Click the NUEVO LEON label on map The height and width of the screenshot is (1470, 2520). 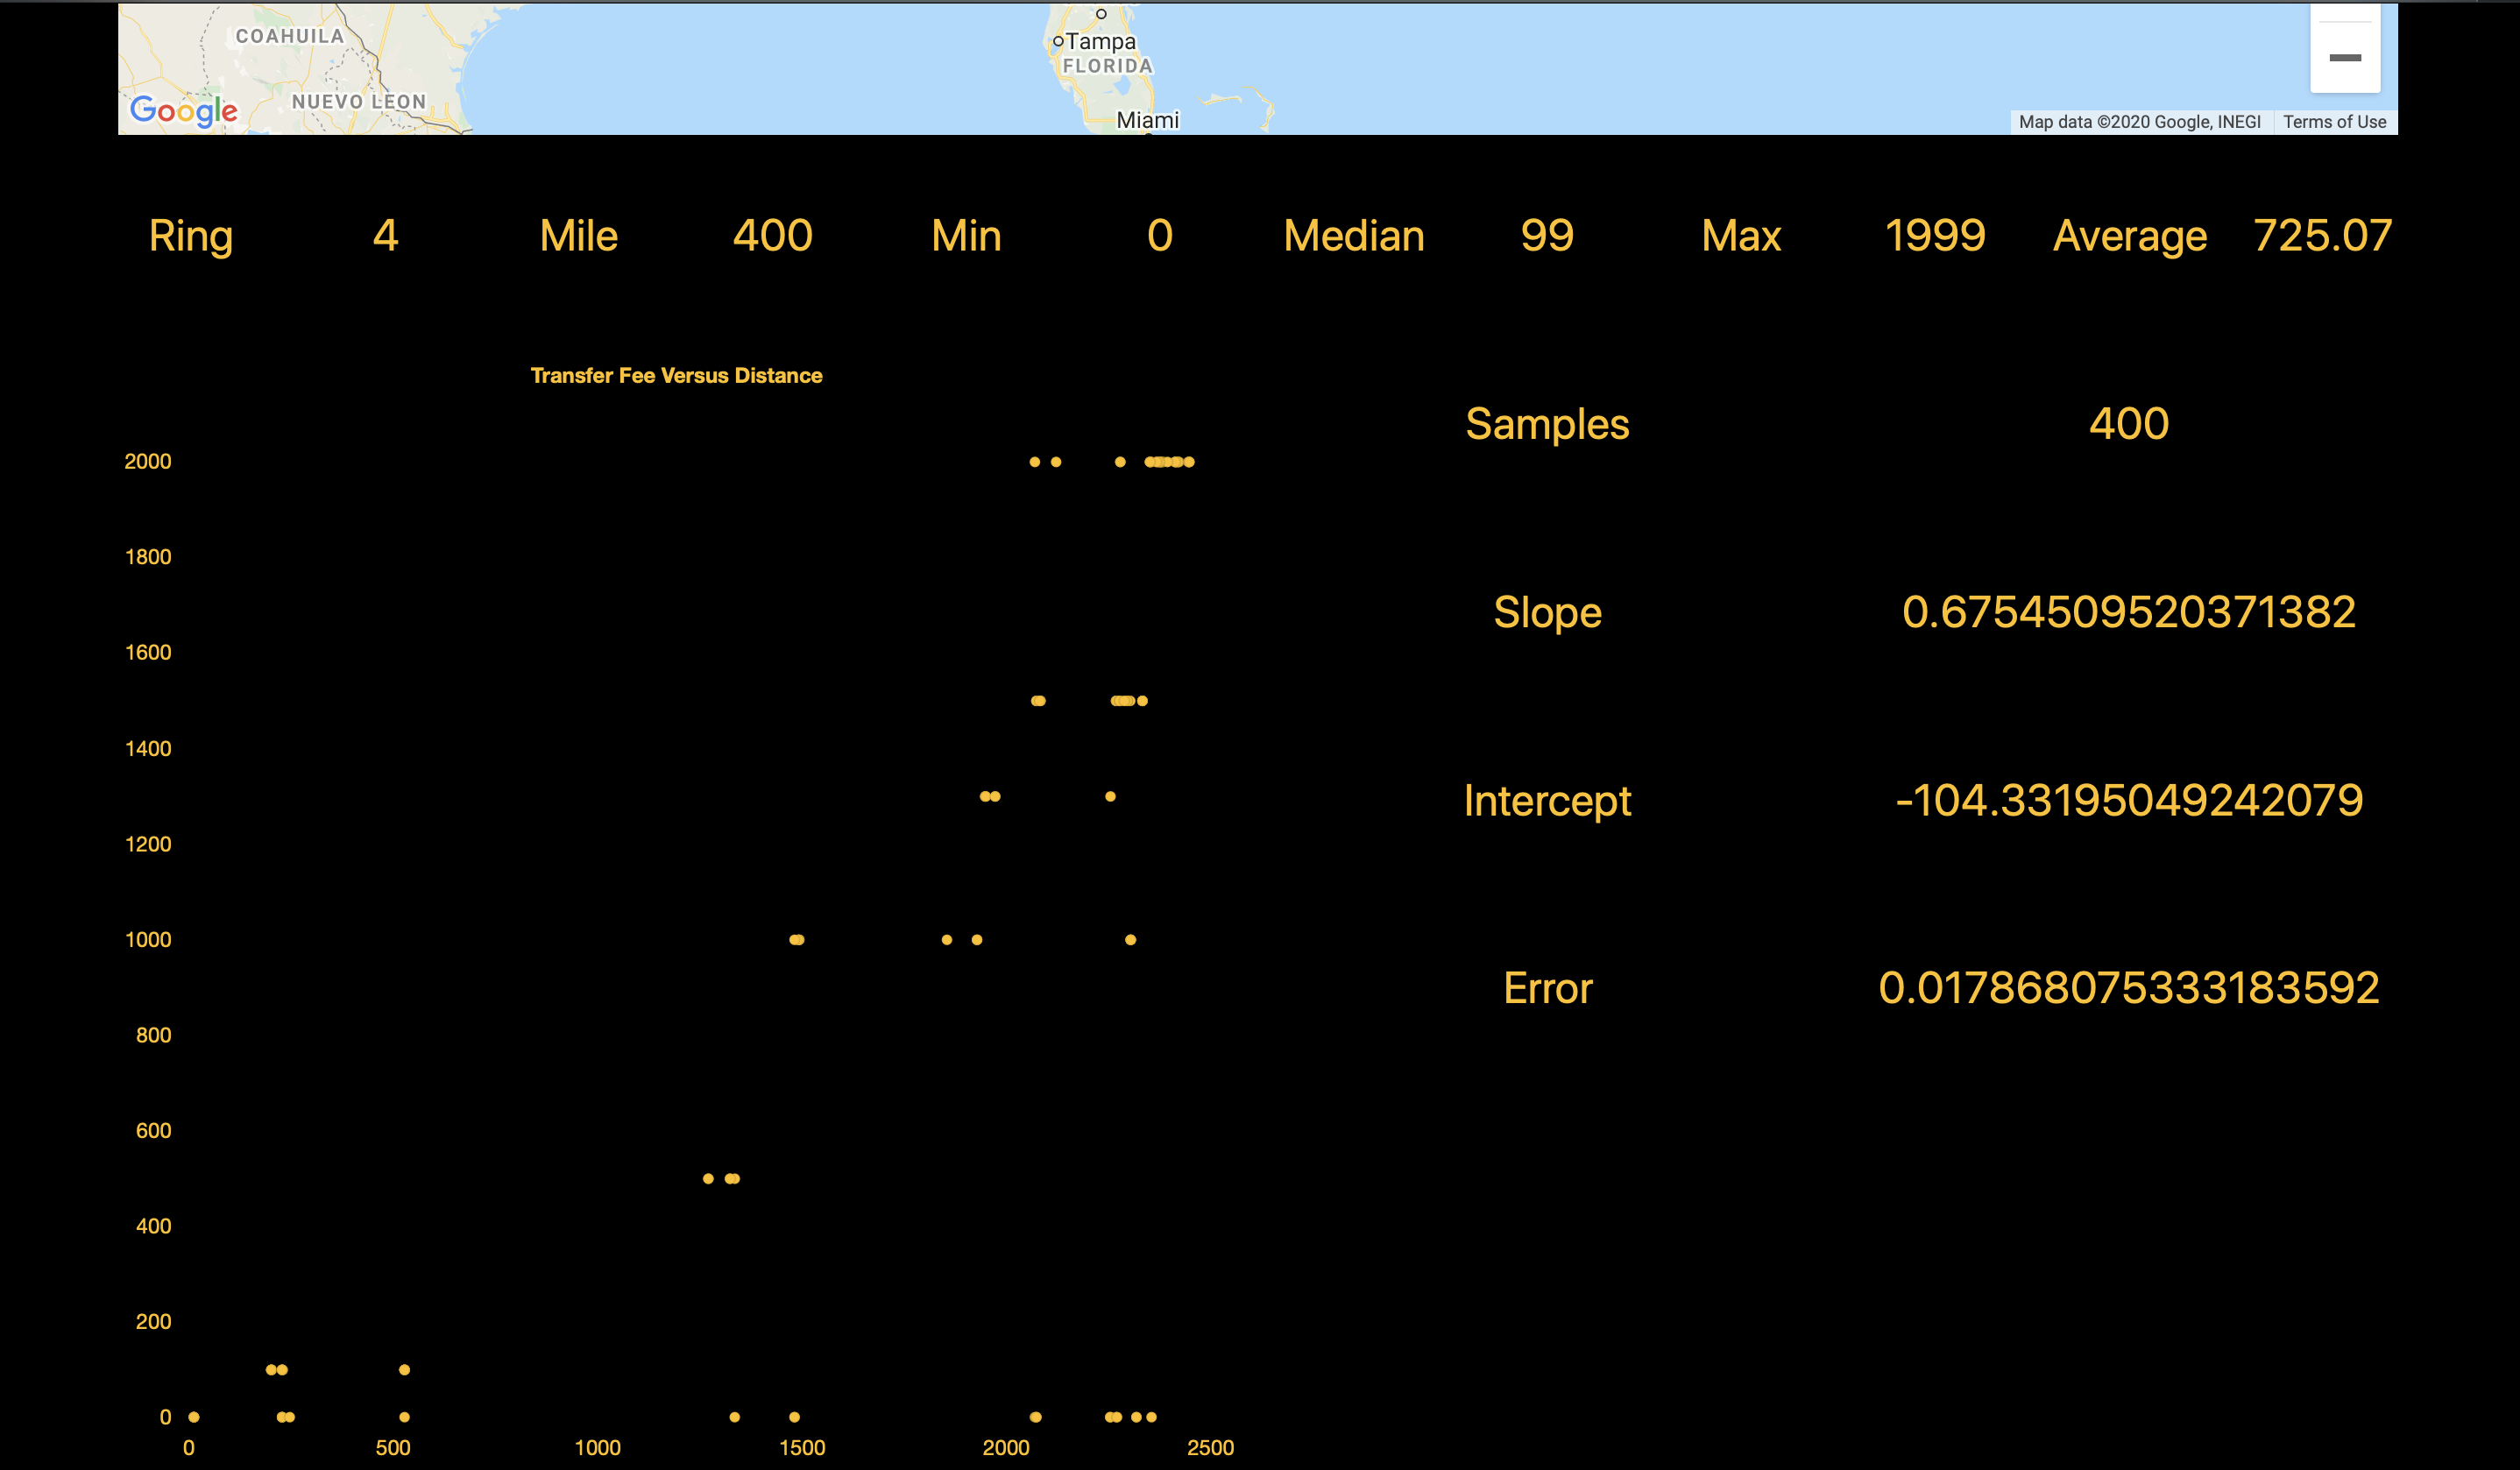point(359,102)
